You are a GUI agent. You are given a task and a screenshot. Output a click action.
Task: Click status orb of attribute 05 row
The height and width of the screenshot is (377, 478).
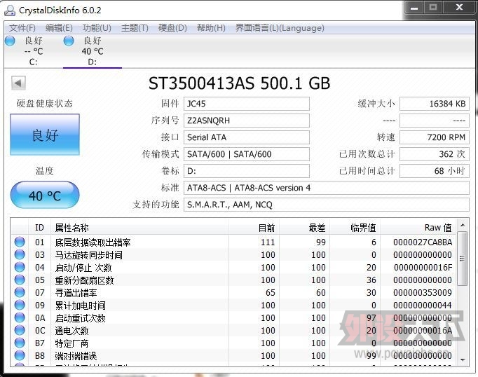(x=20, y=280)
